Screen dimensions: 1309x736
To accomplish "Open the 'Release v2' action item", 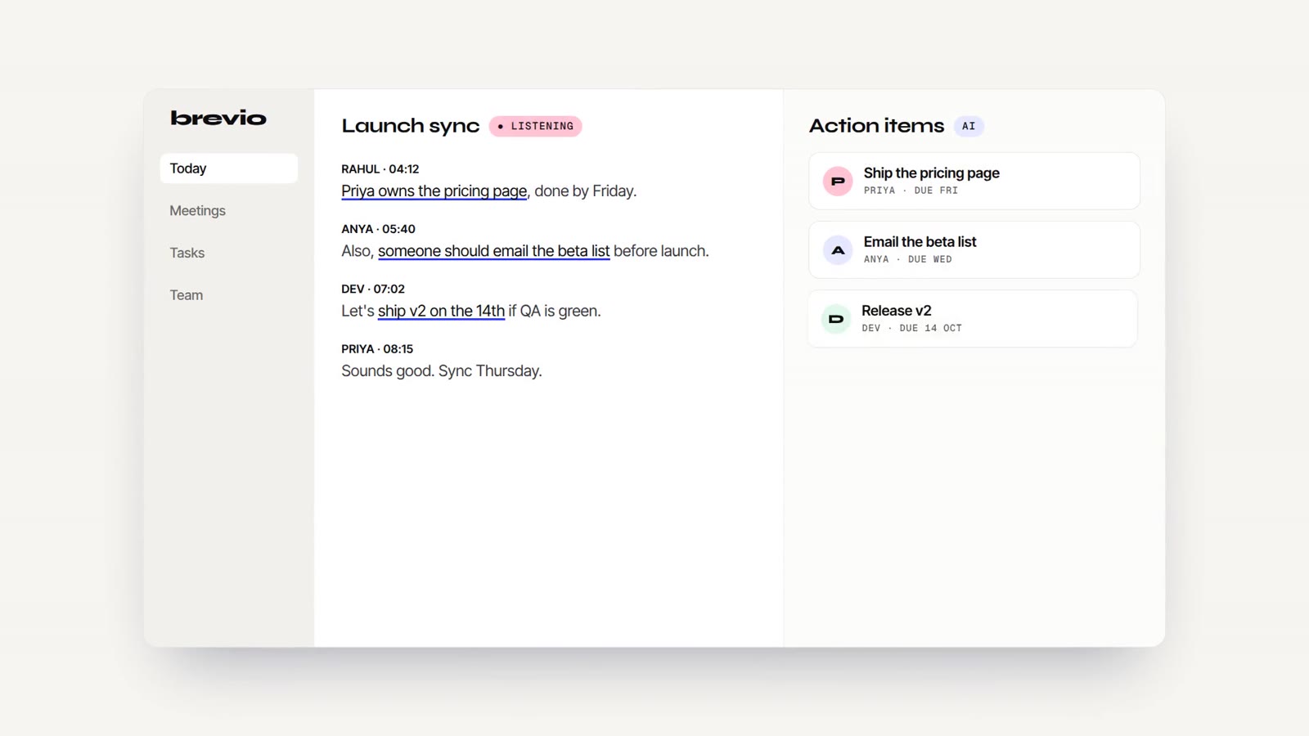I will 973,318.
